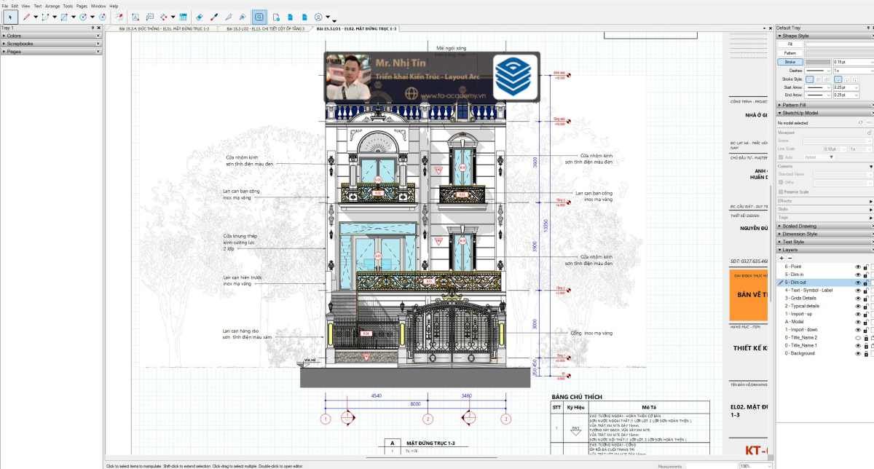Select the Erase tool
The width and height of the screenshot is (874, 469).
click(x=200, y=16)
